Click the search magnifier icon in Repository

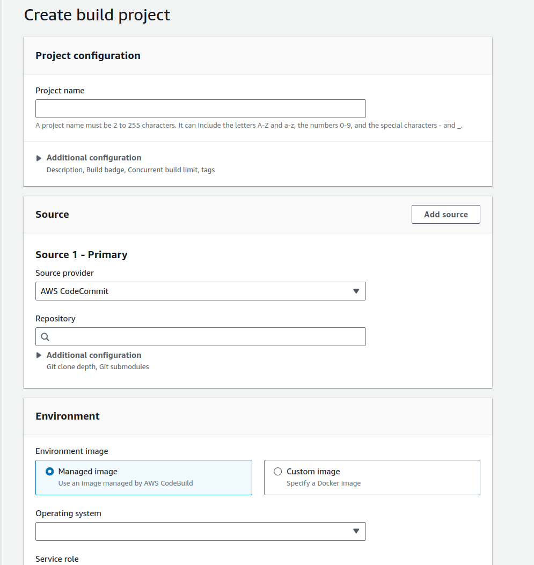(x=45, y=337)
